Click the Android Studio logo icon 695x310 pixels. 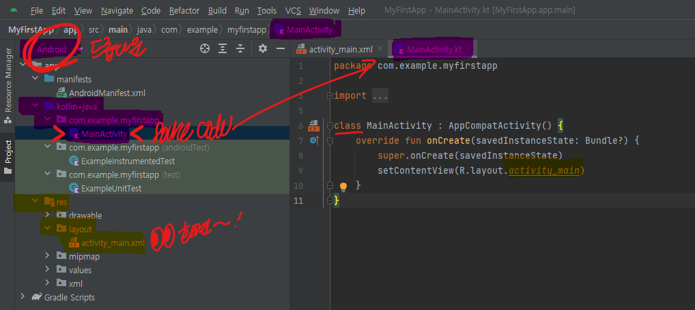pyautogui.click(x=14, y=10)
